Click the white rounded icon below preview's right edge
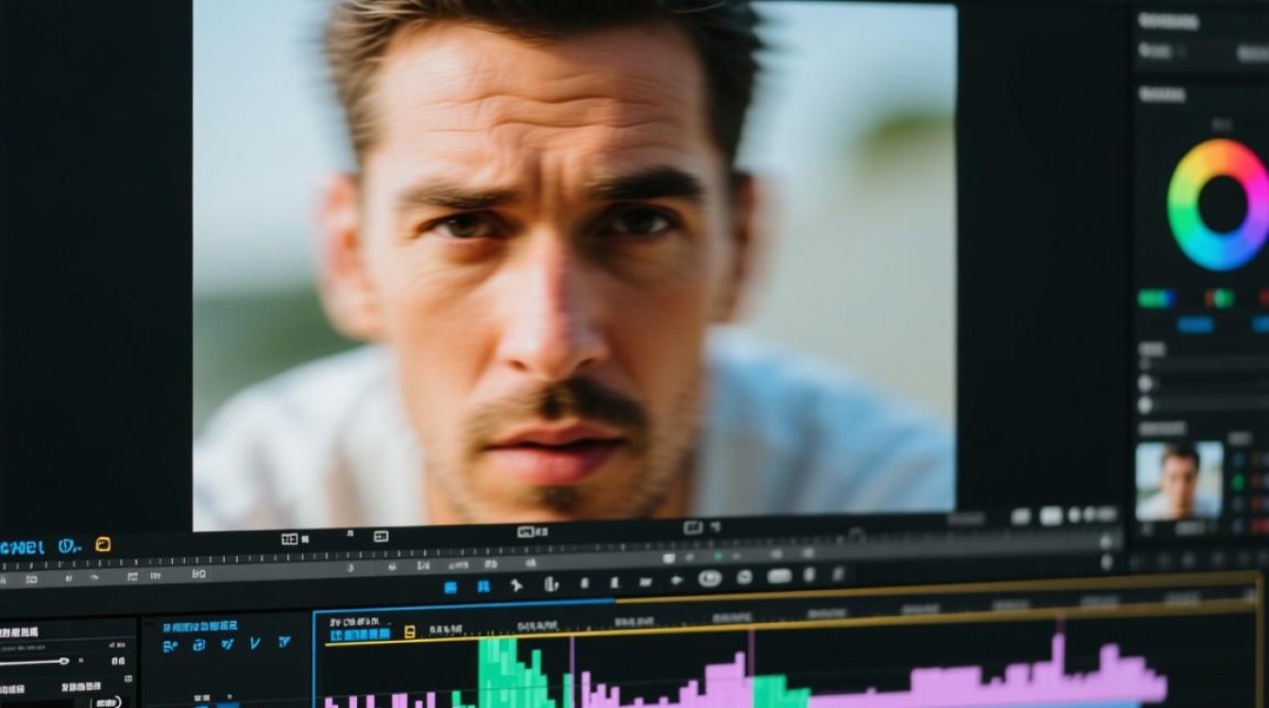Viewport: 1269px width, 708px height. pyautogui.click(x=1051, y=515)
